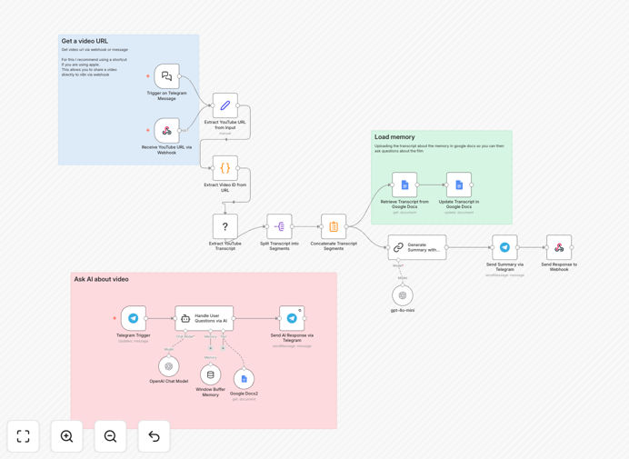Image resolution: width=629 pixels, height=459 pixels.
Task: Open Update Transcript in Google Docs node
Action: [x=459, y=185]
